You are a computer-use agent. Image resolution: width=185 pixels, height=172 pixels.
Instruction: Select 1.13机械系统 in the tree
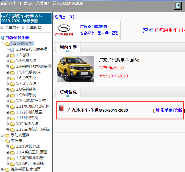(27, 118)
